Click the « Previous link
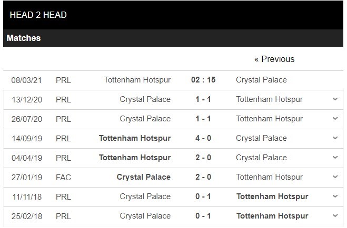 point(274,59)
